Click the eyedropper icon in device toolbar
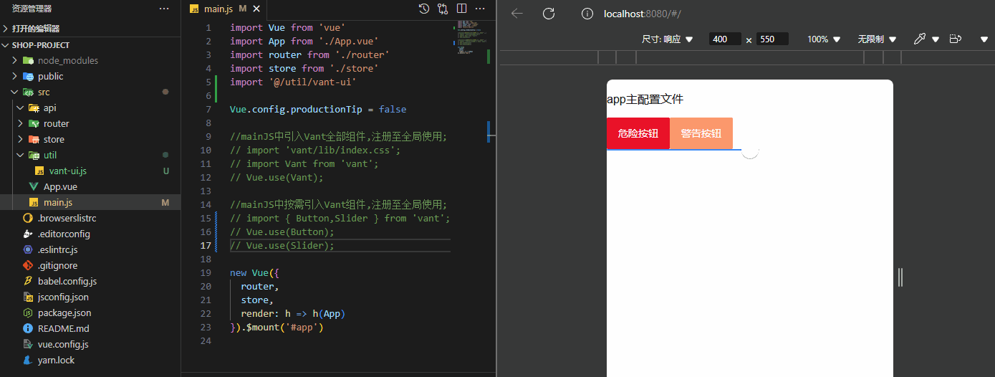This screenshot has width=995, height=377. click(920, 39)
